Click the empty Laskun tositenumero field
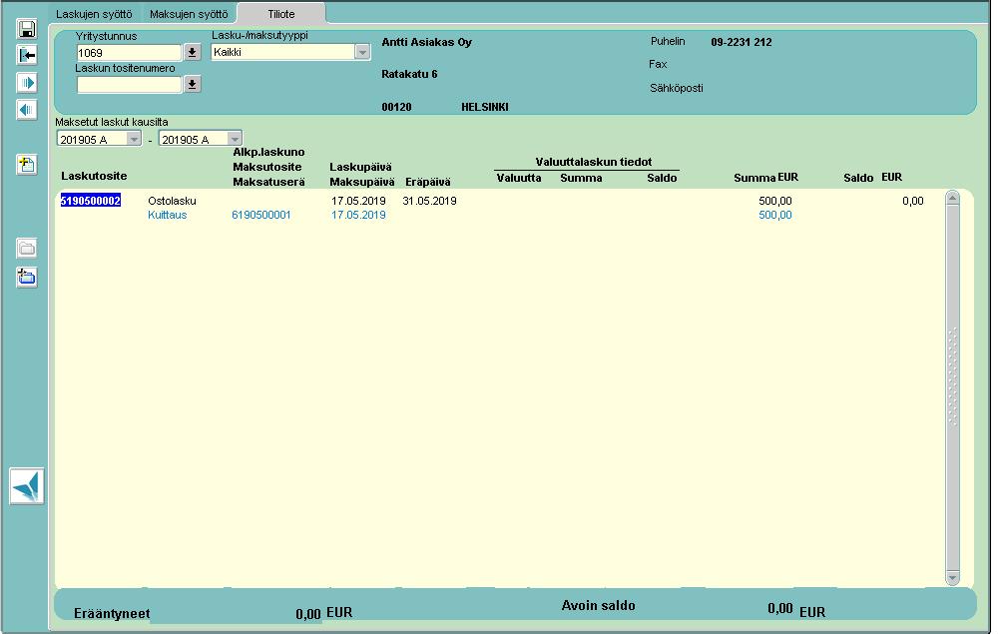This screenshot has width=1001, height=634. click(130, 84)
